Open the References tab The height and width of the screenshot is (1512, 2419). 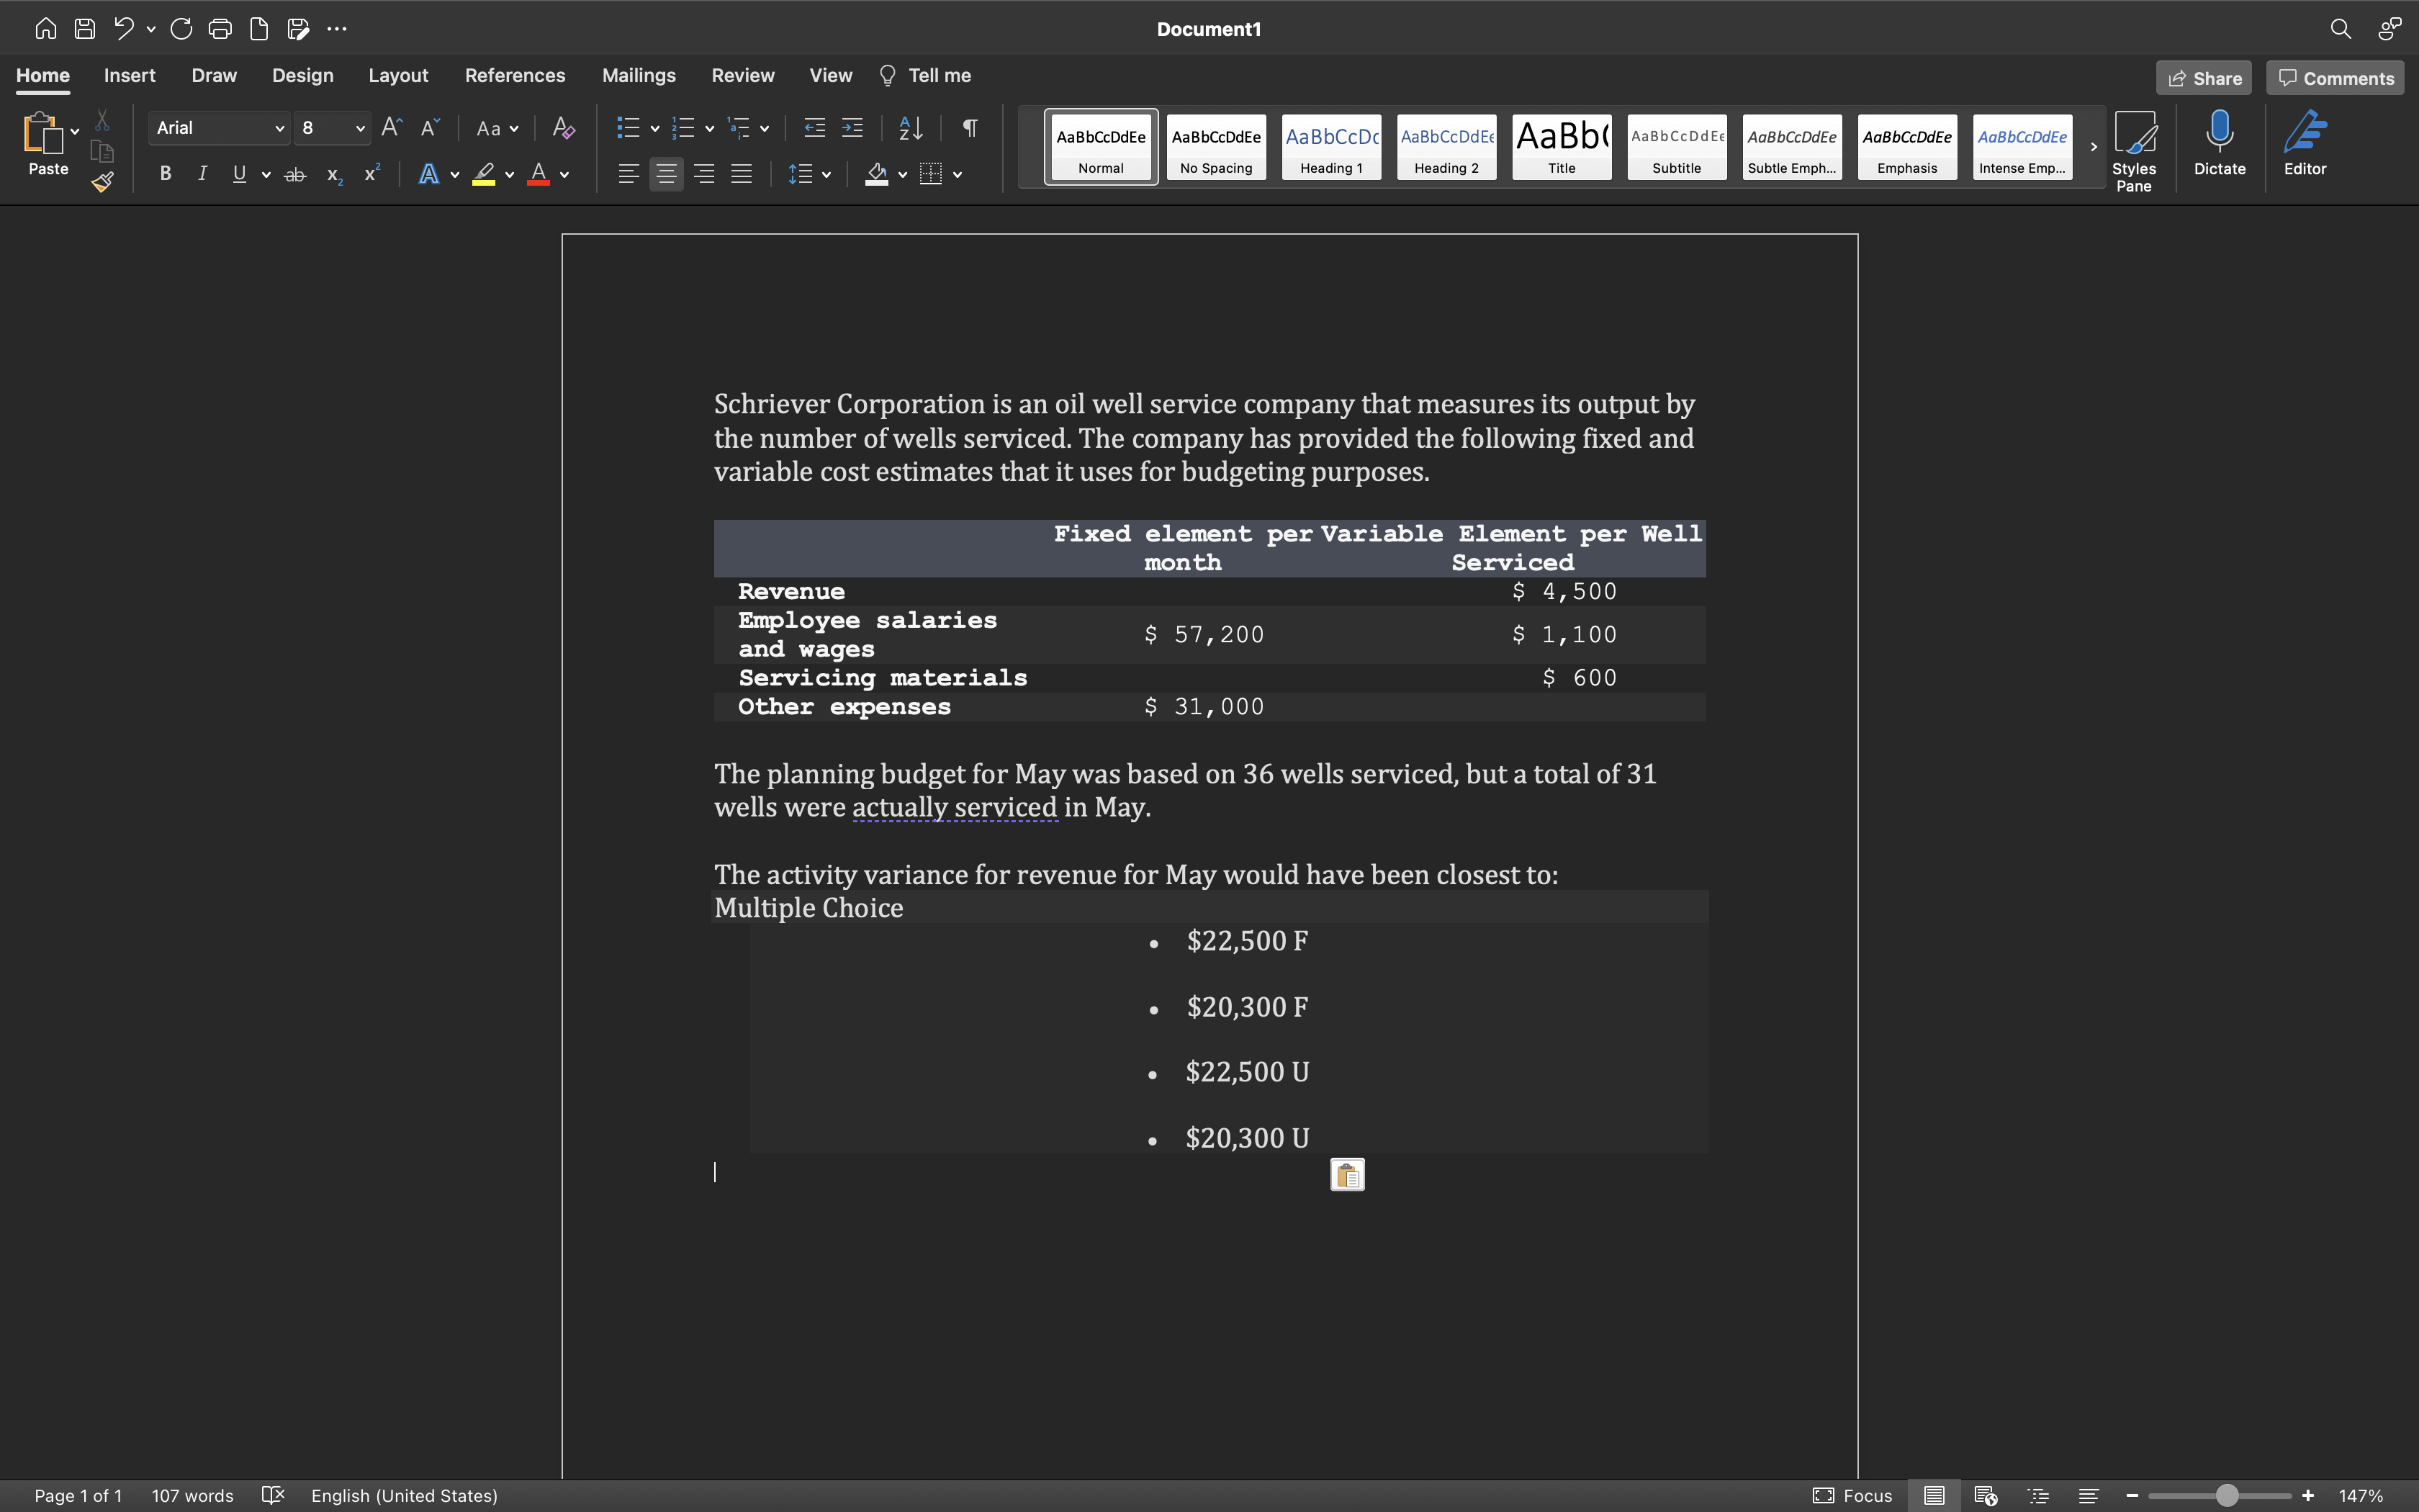tap(515, 76)
